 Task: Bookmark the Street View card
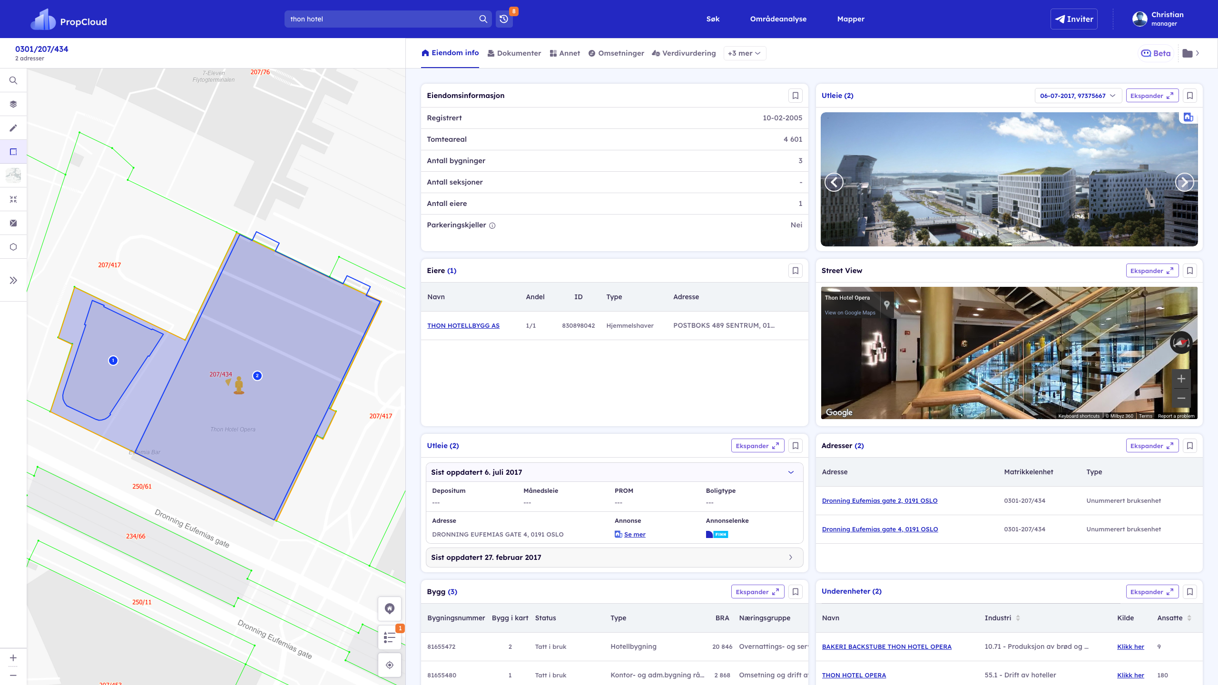(x=1190, y=271)
